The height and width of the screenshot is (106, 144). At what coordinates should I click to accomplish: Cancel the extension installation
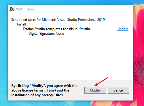118,90
